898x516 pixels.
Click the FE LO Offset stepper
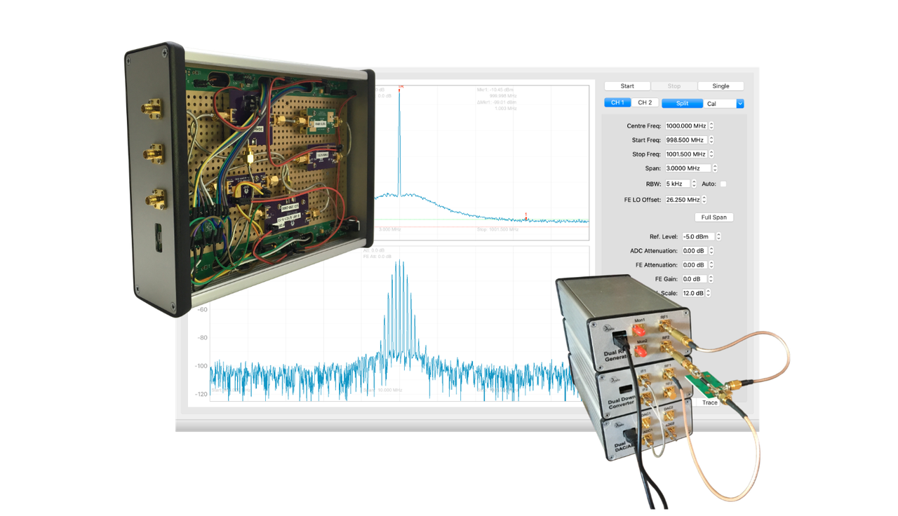click(x=704, y=200)
